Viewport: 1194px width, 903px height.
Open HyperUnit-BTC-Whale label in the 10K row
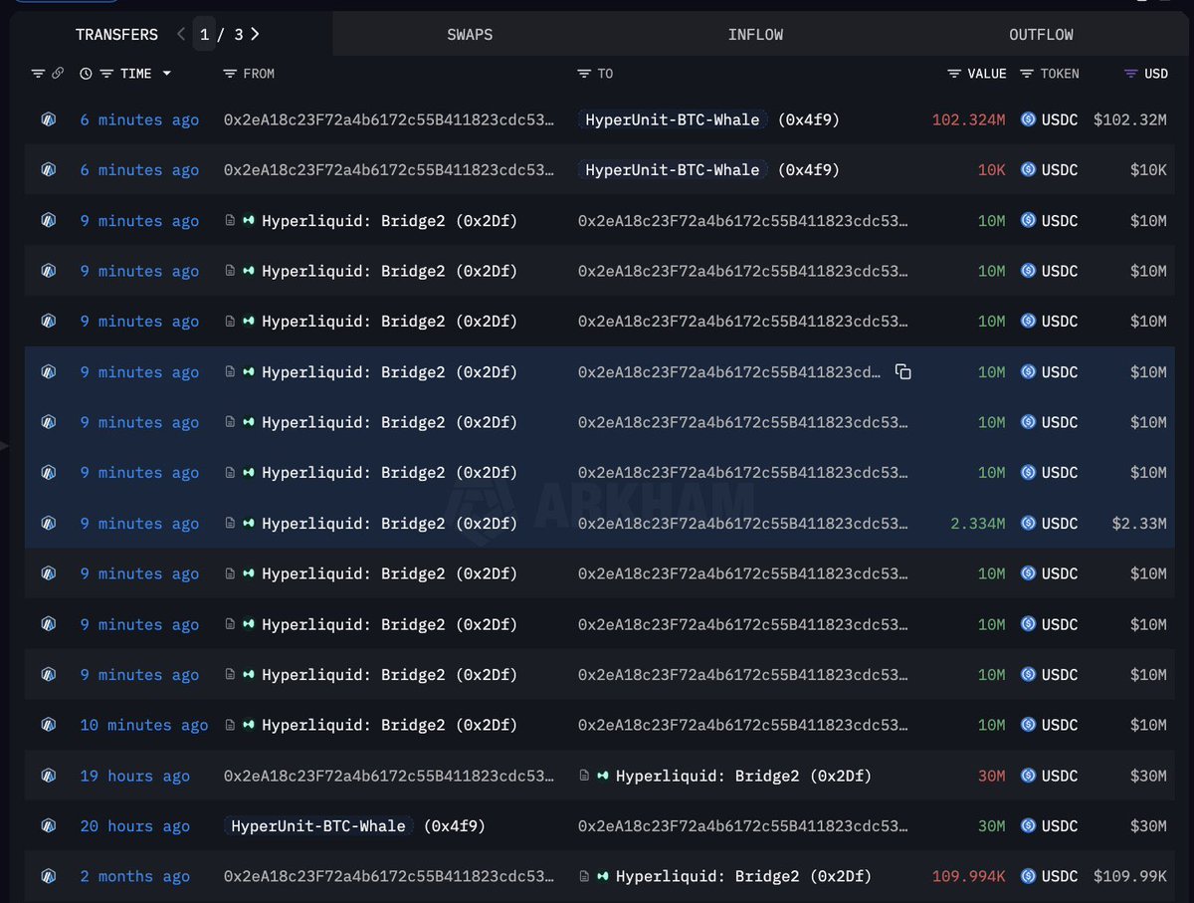point(673,170)
